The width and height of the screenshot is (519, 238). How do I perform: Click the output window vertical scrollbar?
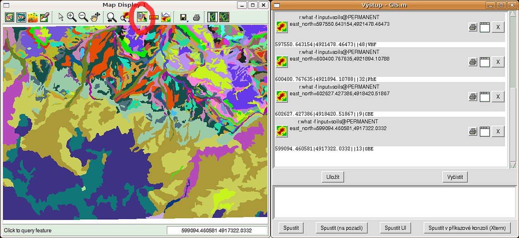pos(513,89)
